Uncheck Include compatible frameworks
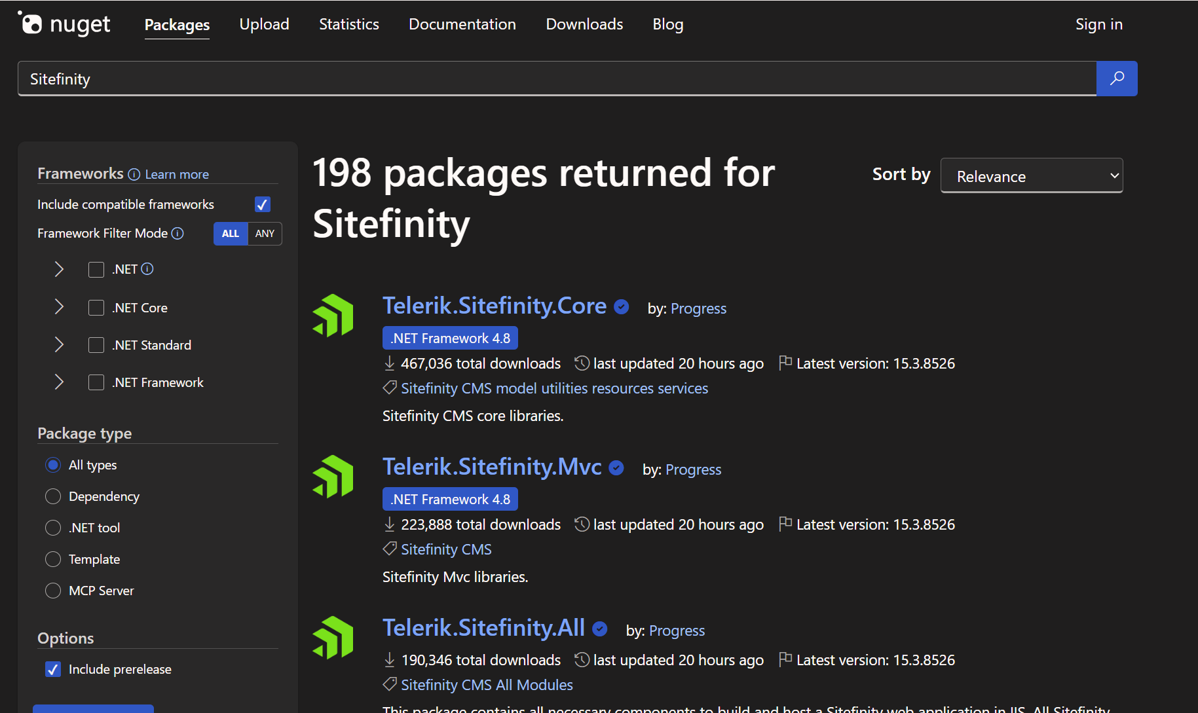Screen dimensions: 1198x713 click(x=262, y=204)
